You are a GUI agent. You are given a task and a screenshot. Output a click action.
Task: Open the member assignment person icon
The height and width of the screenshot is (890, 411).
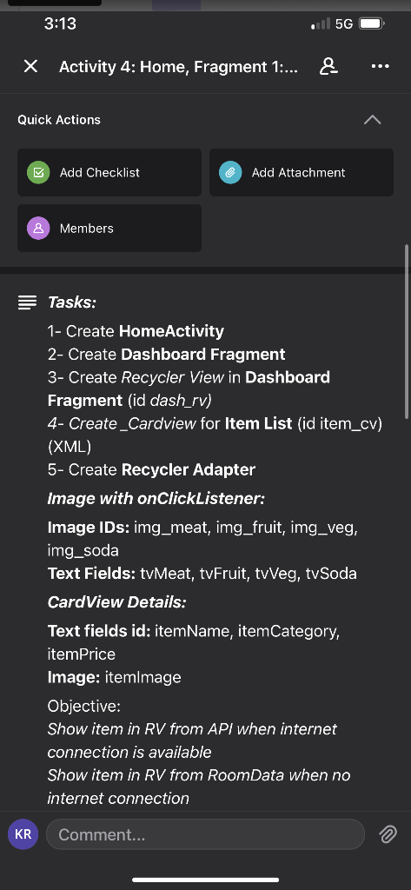point(328,66)
